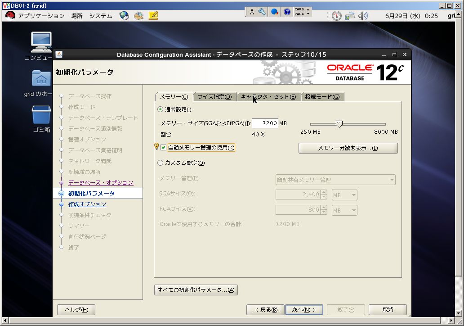Open the アプリケーション menu

(41, 16)
